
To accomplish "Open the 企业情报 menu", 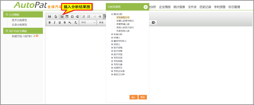I will (165, 7).
